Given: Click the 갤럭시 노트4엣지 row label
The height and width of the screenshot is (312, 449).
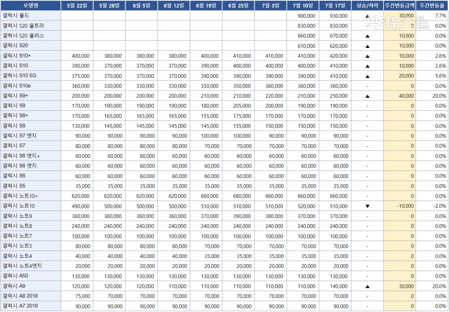Looking at the screenshot, I should [22, 266].
